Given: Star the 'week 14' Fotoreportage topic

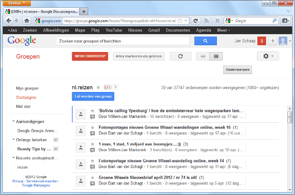Looking at the screenshot, I should pyautogui.click(x=93, y=161).
